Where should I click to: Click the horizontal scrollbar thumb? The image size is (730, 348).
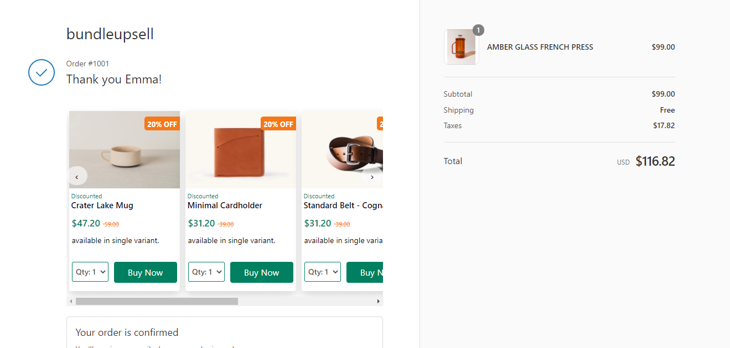point(157,302)
